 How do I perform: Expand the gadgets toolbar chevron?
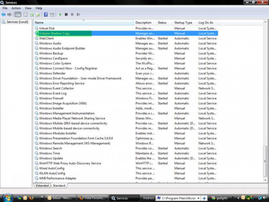pyautogui.click(x=233, y=197)
